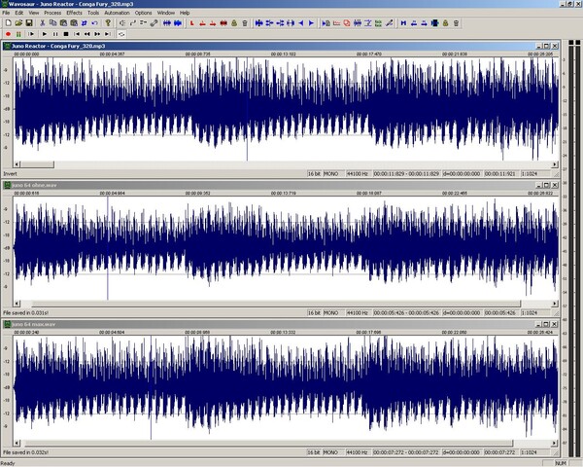This screenshot has height=467, width=583.
Task: Click the pencil edit icon in the toolbar
Action: pyautogui.click(x=389, y=23)
